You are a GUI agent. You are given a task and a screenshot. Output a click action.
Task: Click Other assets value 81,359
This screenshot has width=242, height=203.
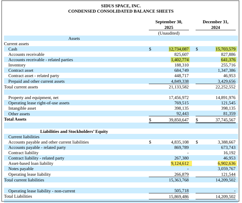pos(229,114)
